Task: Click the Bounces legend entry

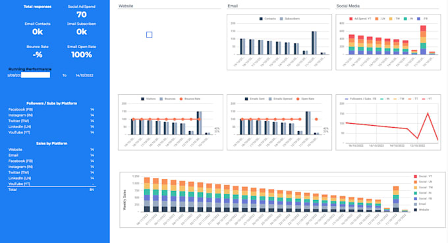Action: tap(167, 99)
